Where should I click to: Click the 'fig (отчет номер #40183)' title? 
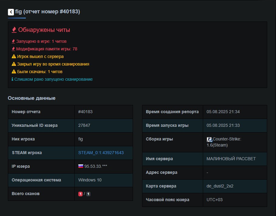[48, 12]
